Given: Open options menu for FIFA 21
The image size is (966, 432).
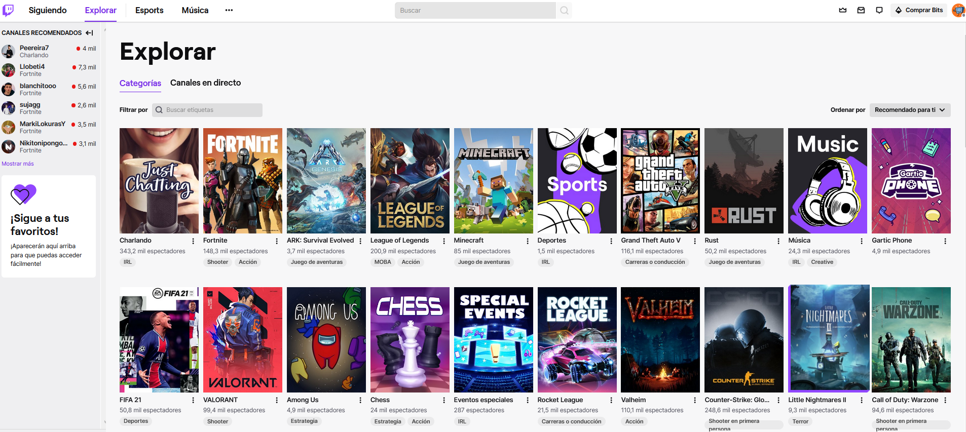Looking at the screenshot, I should (x=193, y=400).
